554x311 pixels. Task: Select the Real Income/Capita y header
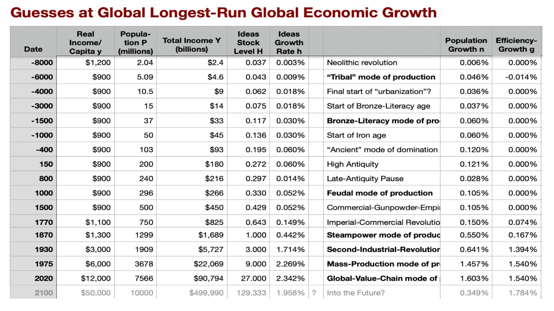click(85, 42)
